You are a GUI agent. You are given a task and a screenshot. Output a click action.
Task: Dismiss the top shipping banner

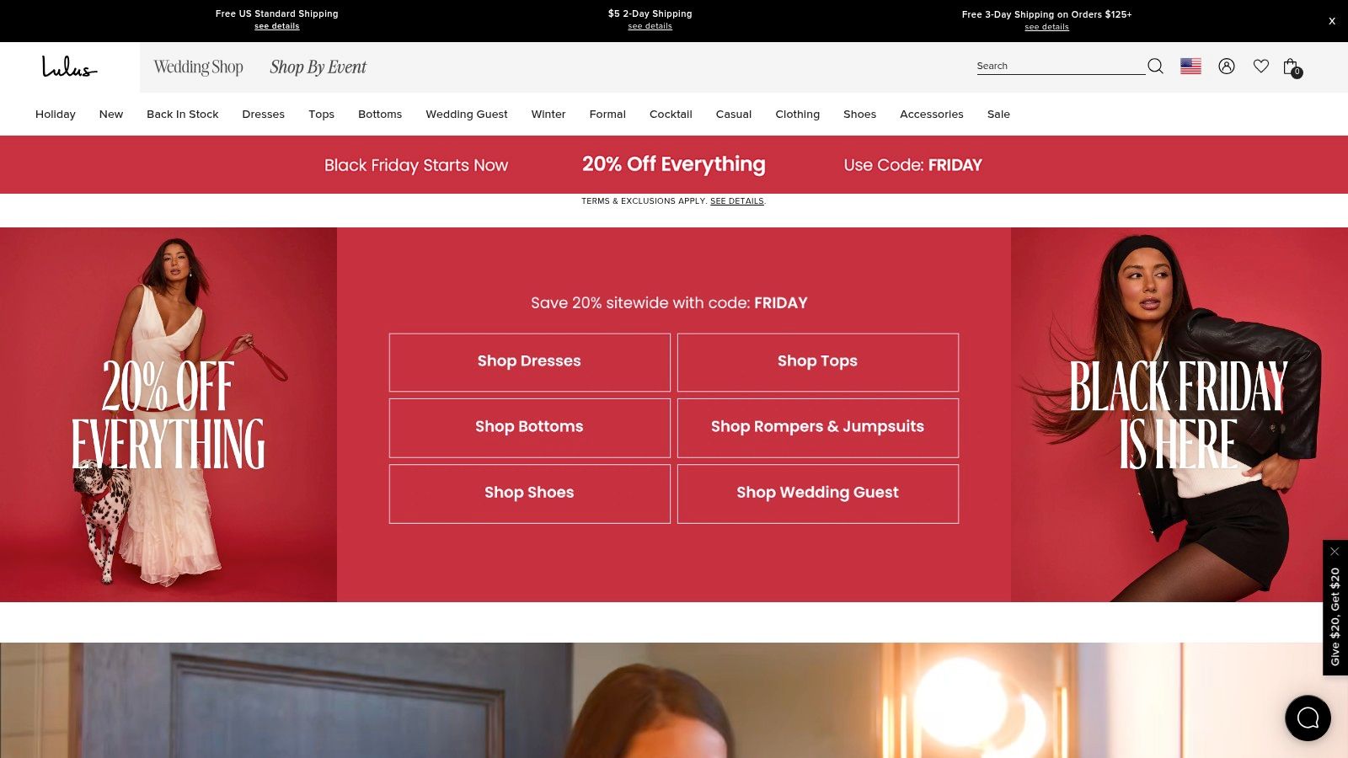pos(1332,21)
